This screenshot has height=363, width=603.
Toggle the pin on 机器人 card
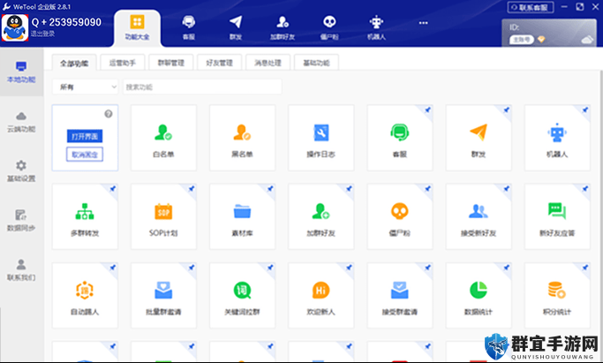point(585,110)
